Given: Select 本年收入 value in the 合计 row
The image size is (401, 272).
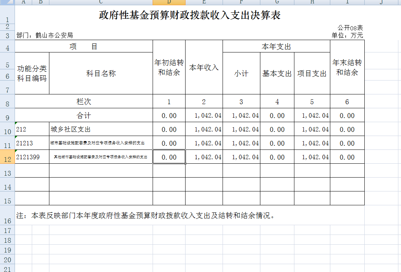Looking at the screenshot, I should 204,115.
